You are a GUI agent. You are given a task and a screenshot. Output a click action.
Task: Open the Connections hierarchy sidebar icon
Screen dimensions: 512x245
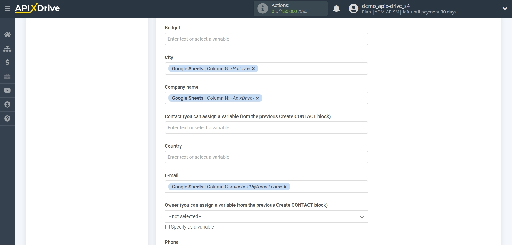(7, 49)
